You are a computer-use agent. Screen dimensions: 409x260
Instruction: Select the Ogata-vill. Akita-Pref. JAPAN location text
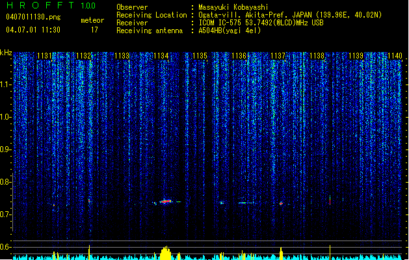290,15
